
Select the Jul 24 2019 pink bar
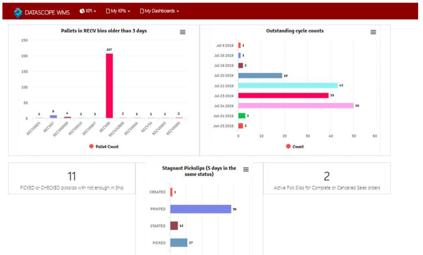[295, 106]
